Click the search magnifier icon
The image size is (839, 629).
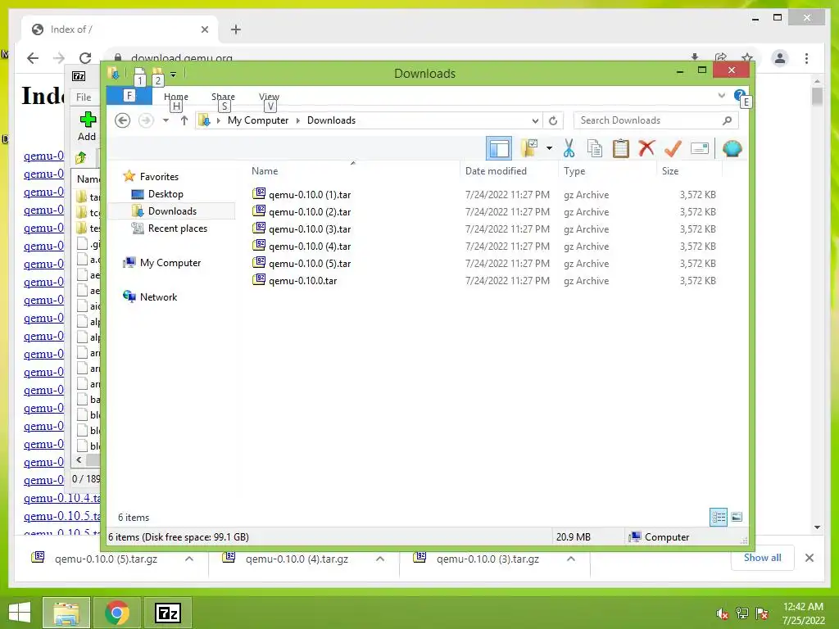727,120
